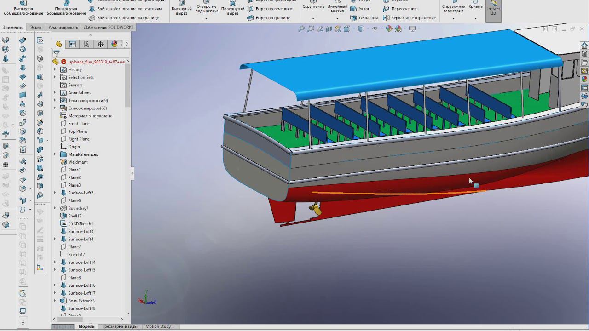Click the View Settings monitor icon

coord(412,29)
